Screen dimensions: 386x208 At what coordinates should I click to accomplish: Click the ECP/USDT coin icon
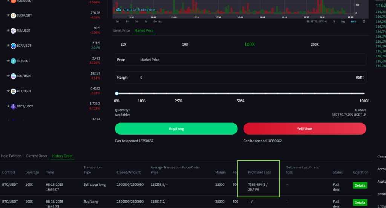tap(14, 46)
